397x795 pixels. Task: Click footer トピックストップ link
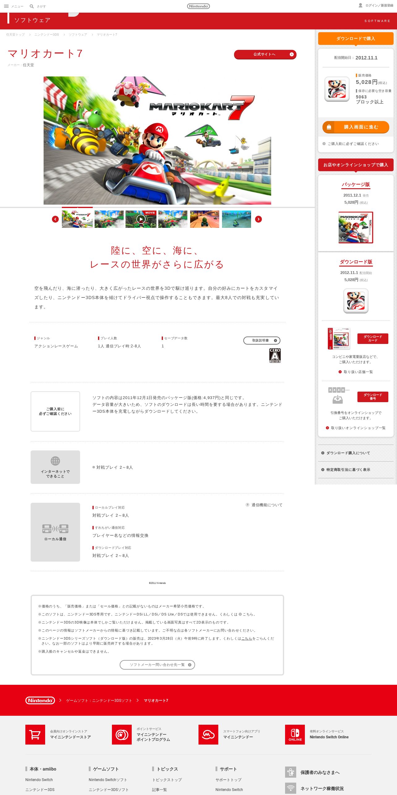click(x=167, y=780)
